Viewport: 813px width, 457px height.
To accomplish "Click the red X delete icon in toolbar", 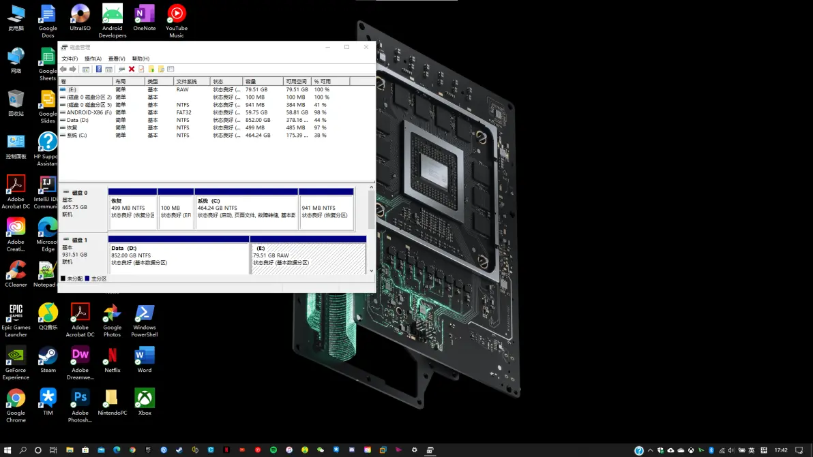I will [x=132, y=69].
